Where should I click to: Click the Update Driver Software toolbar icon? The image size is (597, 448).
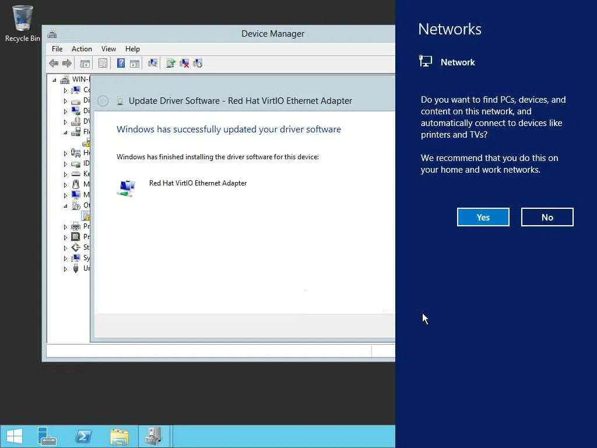[171, 63]
